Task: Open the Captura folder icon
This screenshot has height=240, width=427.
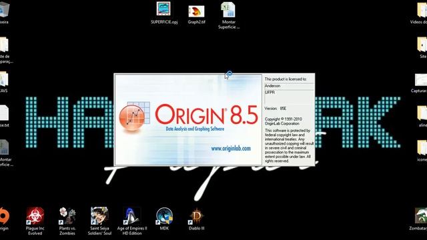Action: click(420, 83)
